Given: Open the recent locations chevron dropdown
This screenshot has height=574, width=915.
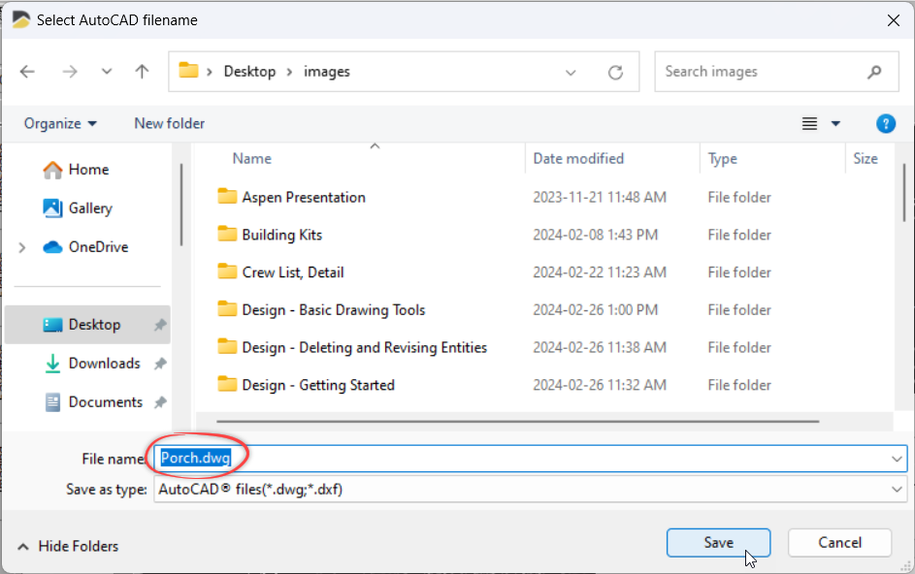Looking at the screenshot, I should point(107,72).
